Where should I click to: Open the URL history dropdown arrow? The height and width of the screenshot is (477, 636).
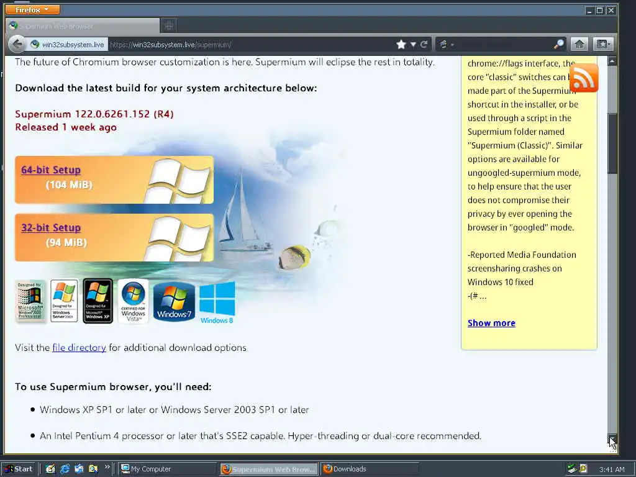[x=413, y=44]
